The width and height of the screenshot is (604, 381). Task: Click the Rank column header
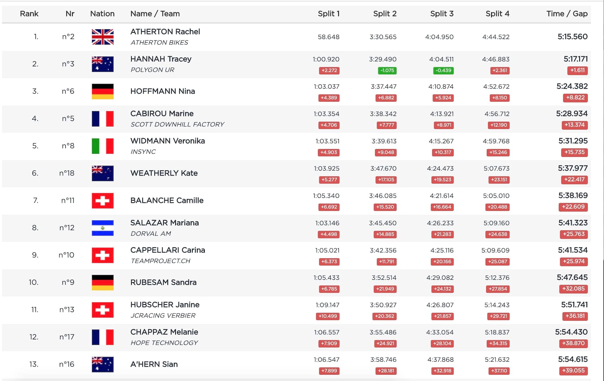click(x=29, y=14)
